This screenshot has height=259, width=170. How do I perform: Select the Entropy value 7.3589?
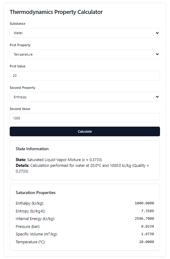tap(148, 211)
